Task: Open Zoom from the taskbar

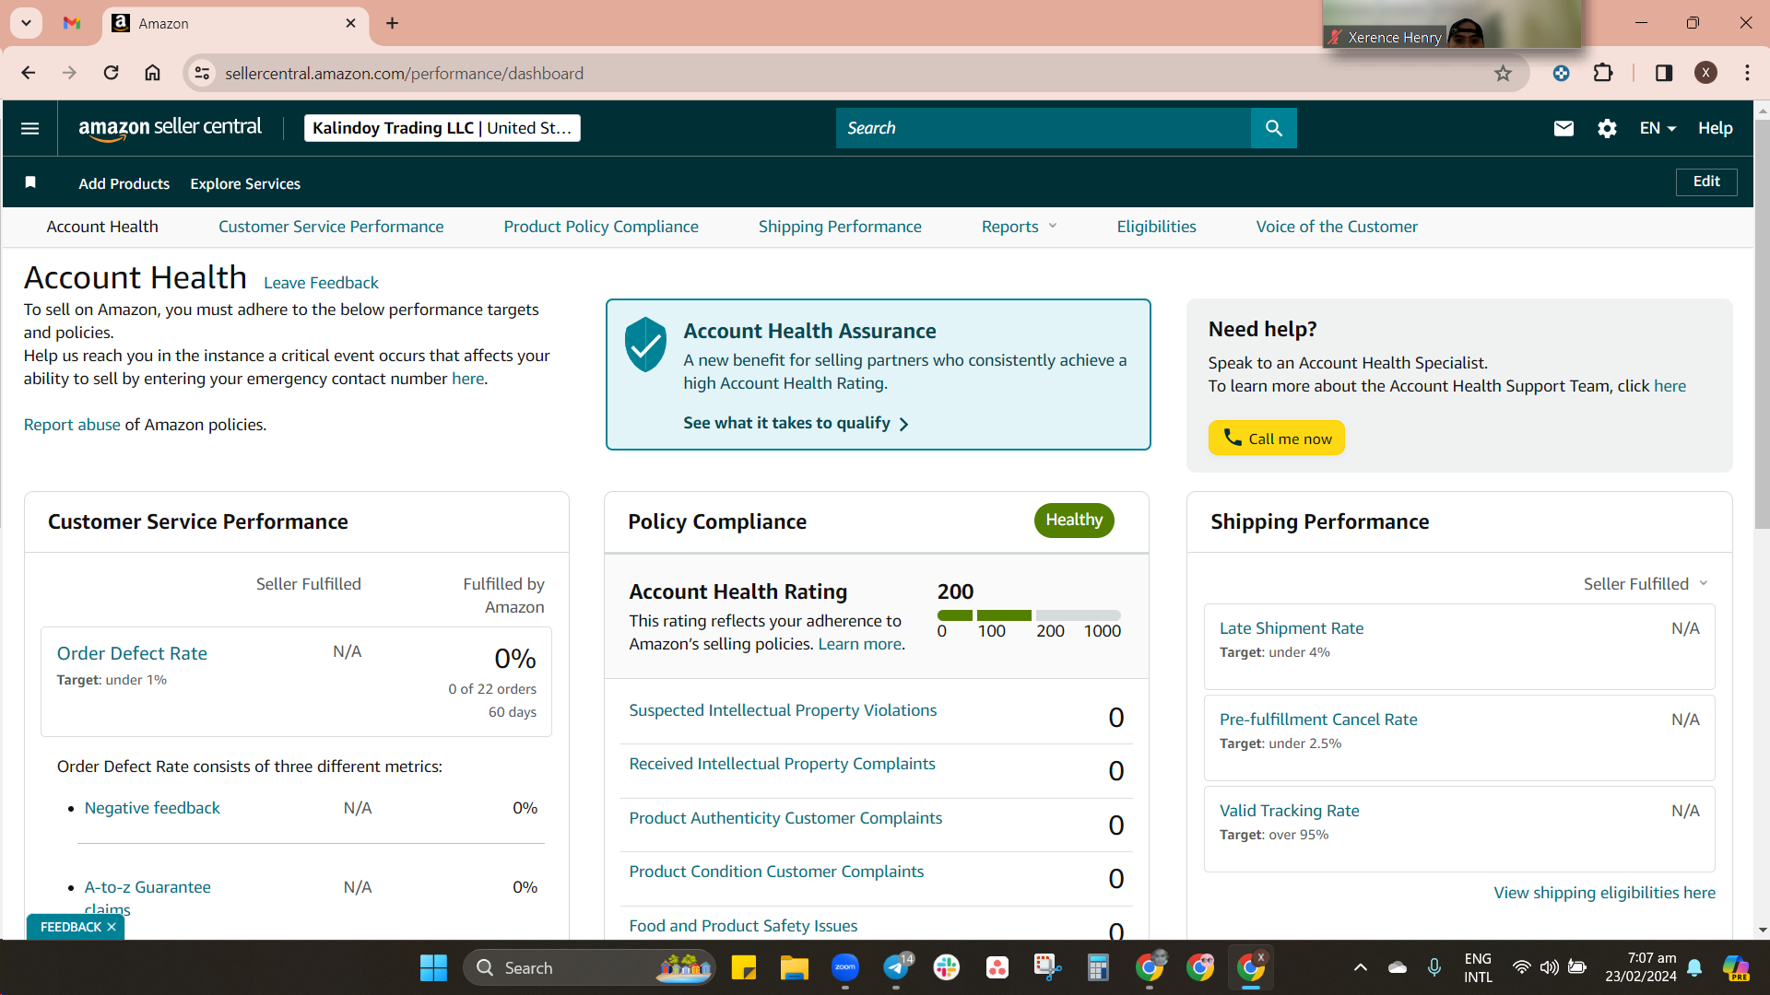Action: 844,967
